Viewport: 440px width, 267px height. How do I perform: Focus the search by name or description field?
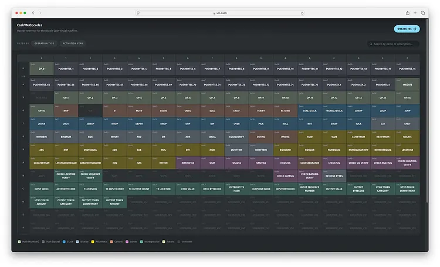tap(393, 44)
